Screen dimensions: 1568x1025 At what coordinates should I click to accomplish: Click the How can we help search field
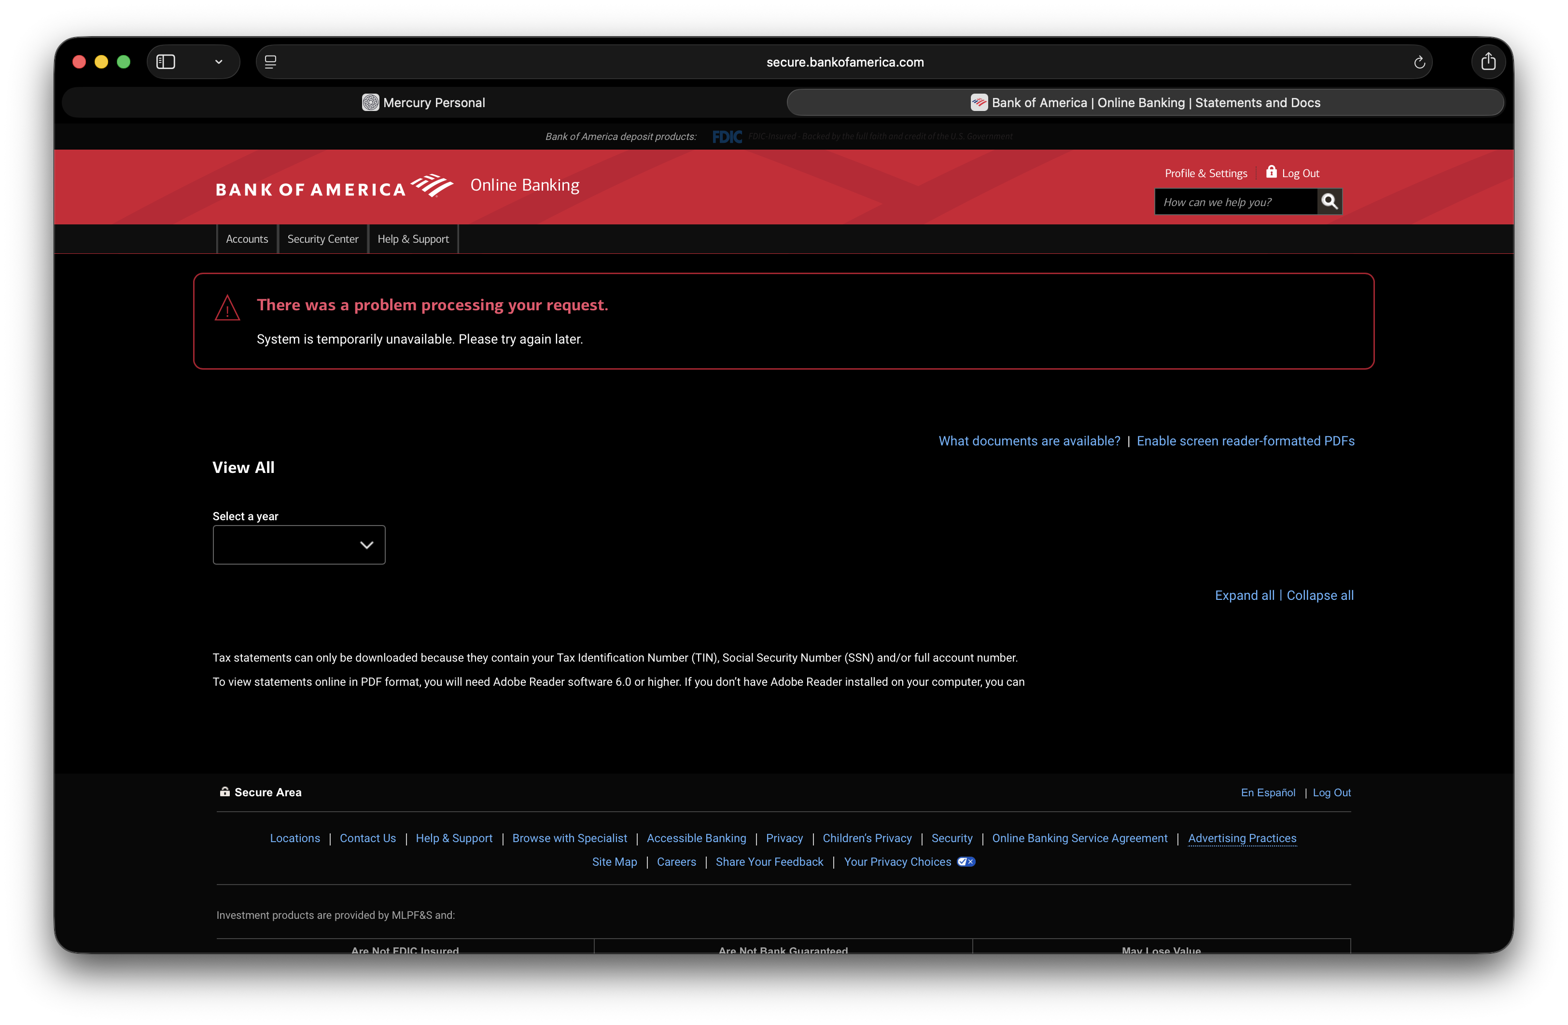coord(1235,202)
